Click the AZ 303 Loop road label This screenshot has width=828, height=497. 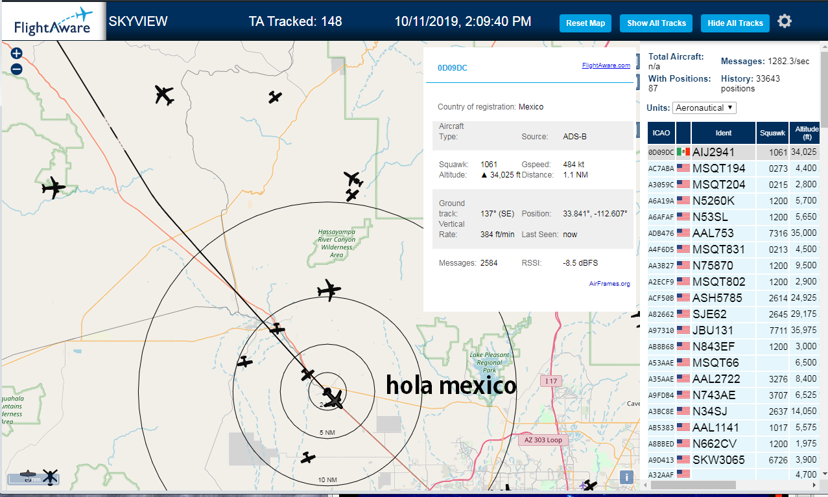[543, 440]
